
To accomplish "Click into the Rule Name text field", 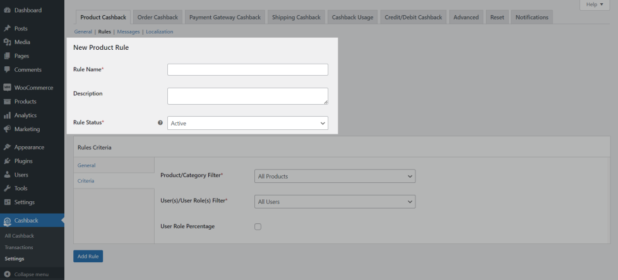I will 247,69.
